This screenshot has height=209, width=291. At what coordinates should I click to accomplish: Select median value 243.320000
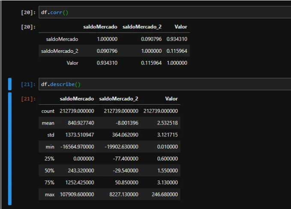[81, 170]
